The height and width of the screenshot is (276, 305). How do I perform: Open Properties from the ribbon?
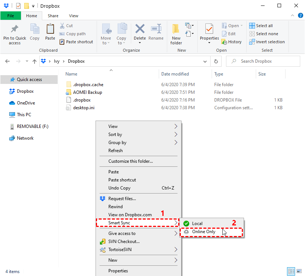click(209, 29)
